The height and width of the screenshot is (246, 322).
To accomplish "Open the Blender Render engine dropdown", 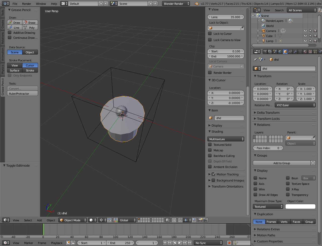I will [x=176, y=4].
